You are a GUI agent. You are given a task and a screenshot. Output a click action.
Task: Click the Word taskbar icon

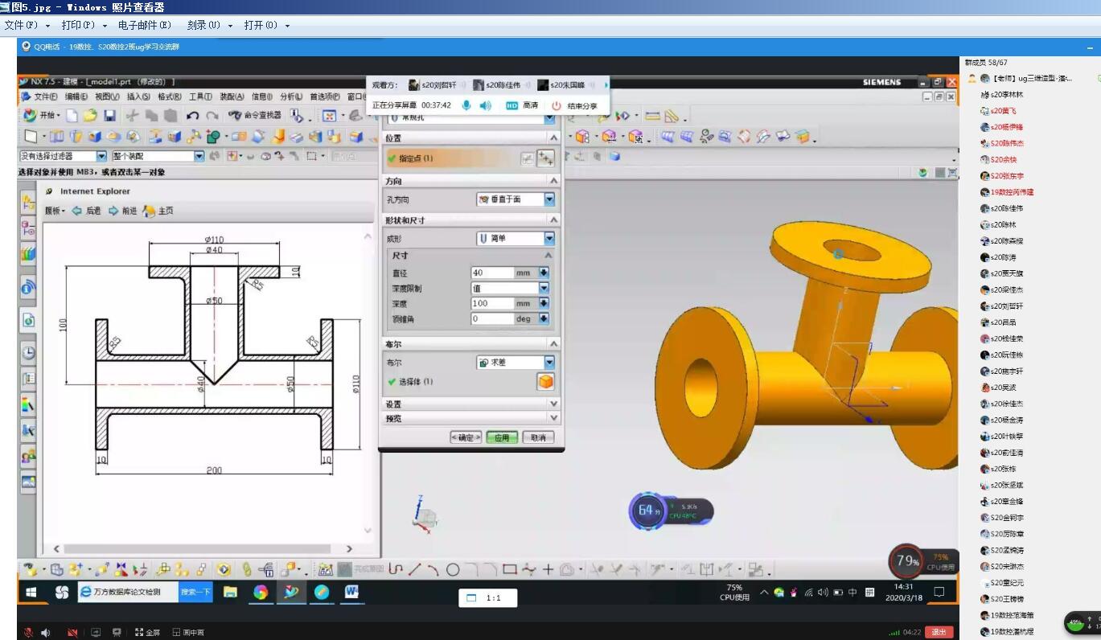351,593
